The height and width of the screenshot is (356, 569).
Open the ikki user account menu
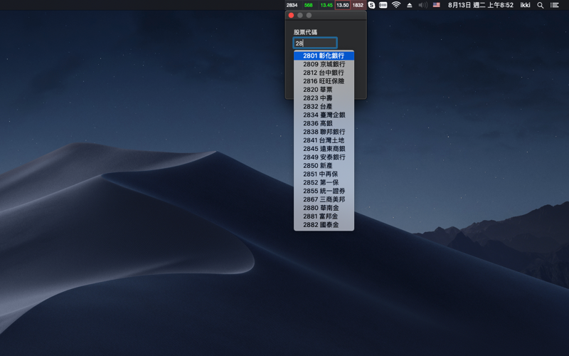[x=525, y=5]
